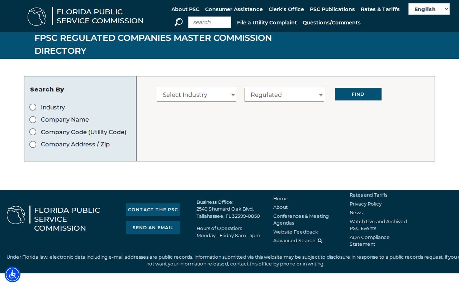
Task: Click the FPSC Regulated Companies Master Commission Directory heading
Action: [x=153, y=44]
